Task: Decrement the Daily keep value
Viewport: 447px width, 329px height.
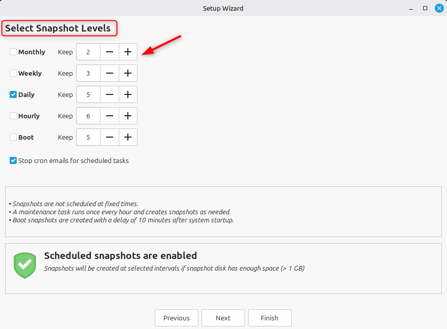Action: tap(110, 94)
